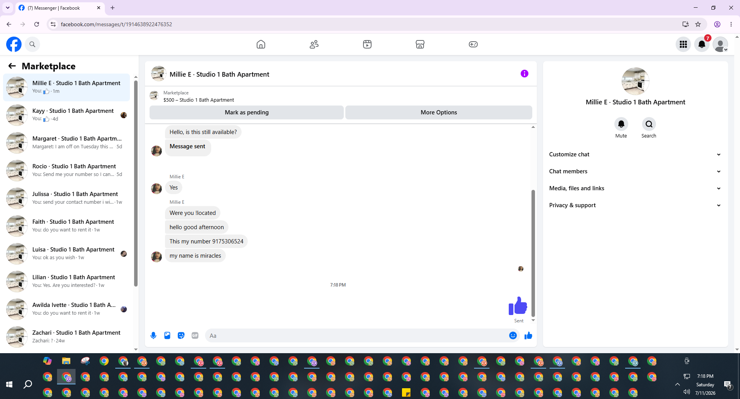Open Windows taskbar search

[x=28, y=384]
